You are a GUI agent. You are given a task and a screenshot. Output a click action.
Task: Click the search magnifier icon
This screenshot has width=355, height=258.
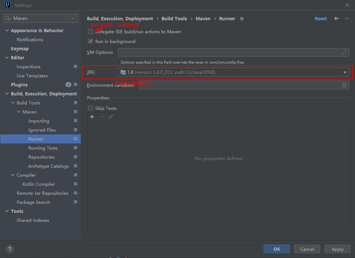point(8,18)
